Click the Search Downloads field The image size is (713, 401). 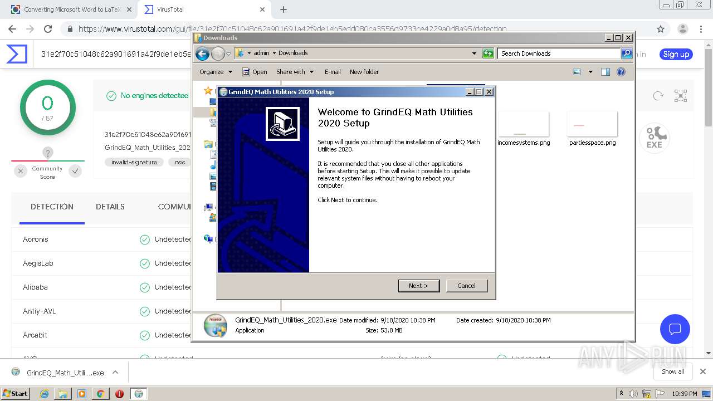click(x=559, y=53)
